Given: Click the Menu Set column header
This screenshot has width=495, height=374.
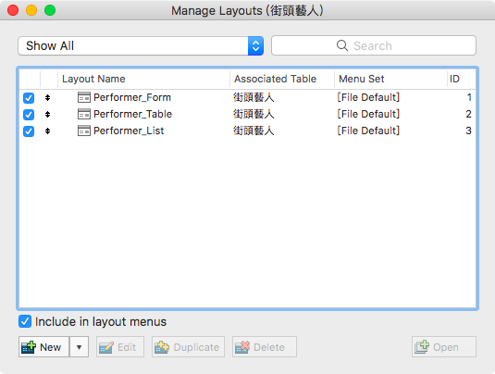Looking at the screenshot, I should point(390,79).
